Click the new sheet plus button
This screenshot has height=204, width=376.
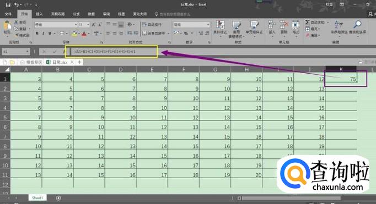coord(58,198)
